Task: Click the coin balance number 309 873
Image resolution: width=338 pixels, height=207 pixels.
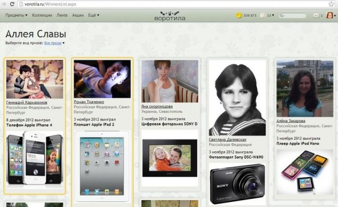Action: [250, 16]
